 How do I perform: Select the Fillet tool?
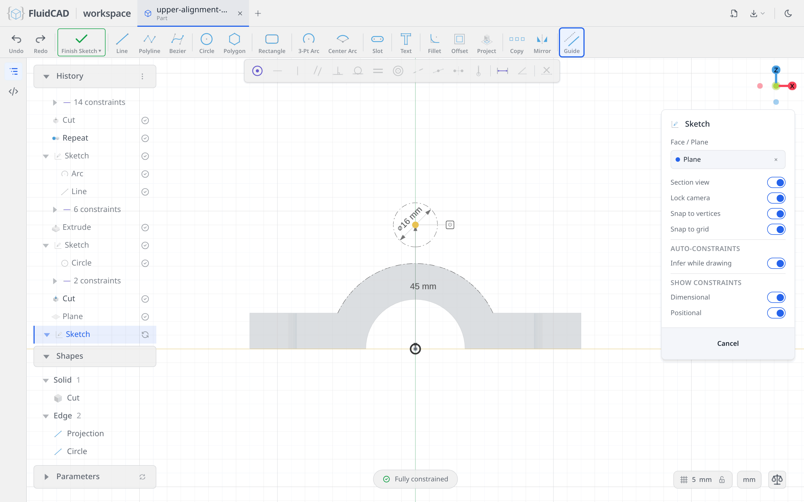(434, 43)
